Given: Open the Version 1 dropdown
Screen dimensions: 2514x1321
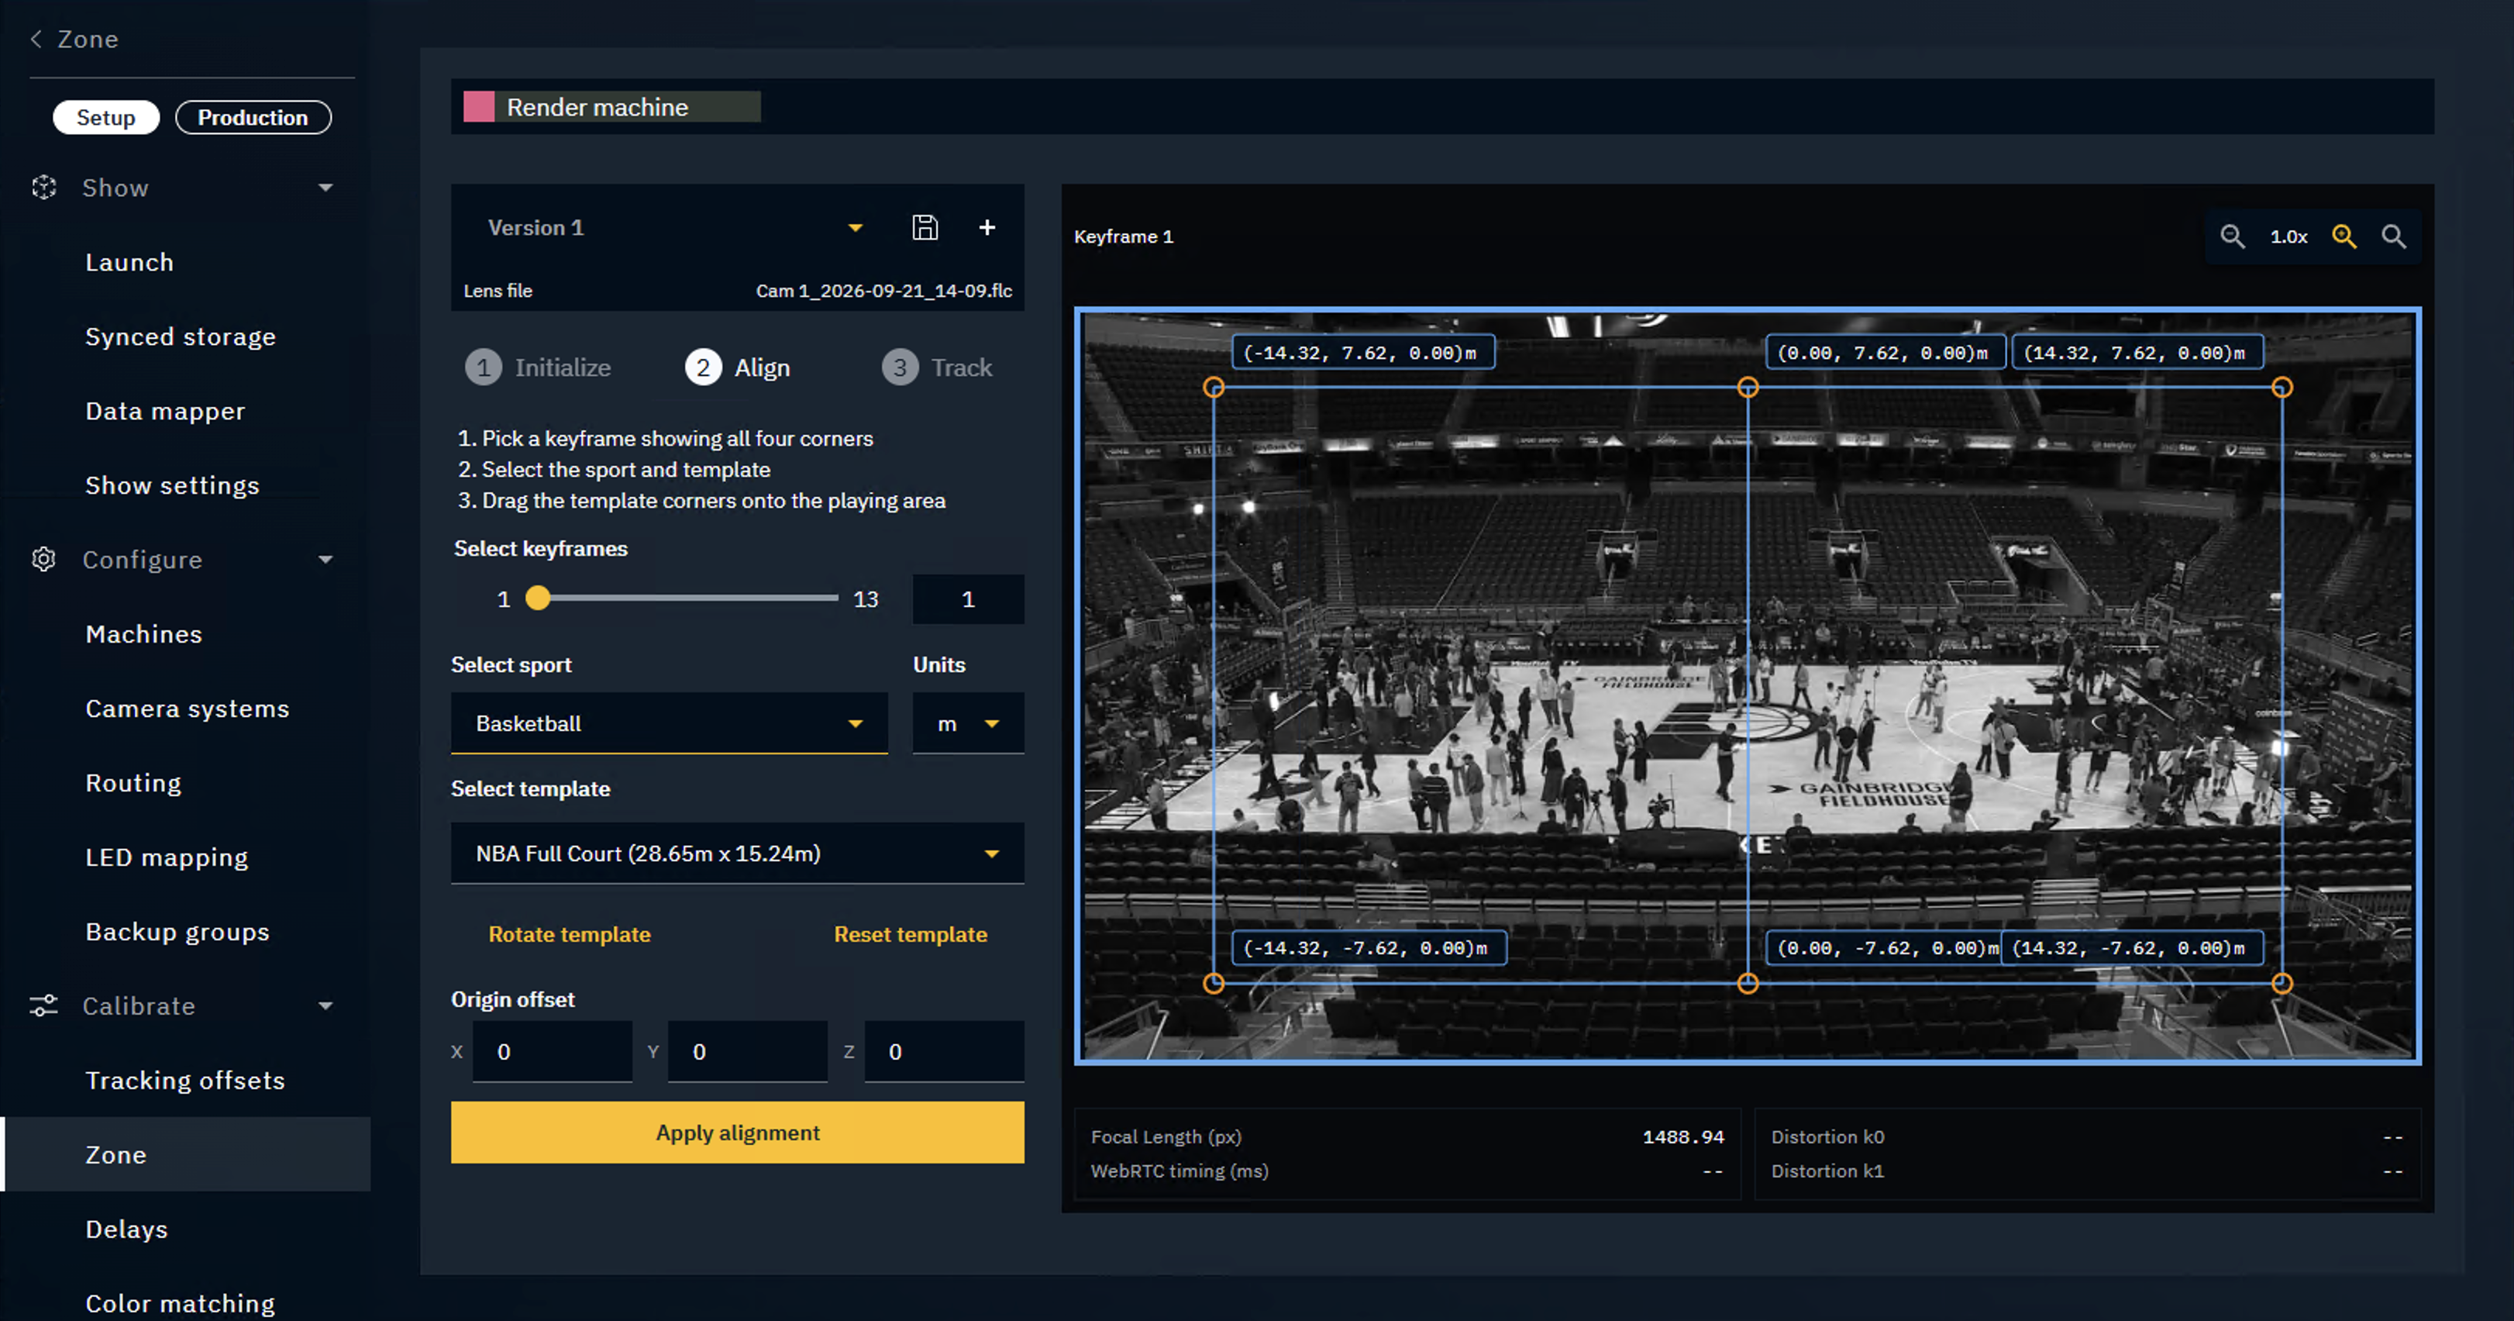Looking at the screenshot, I should tap(675, 227).
